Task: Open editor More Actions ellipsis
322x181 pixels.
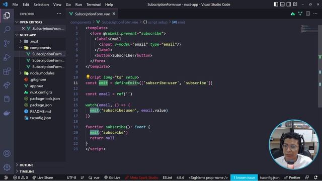Action: [x=315, y=14]
